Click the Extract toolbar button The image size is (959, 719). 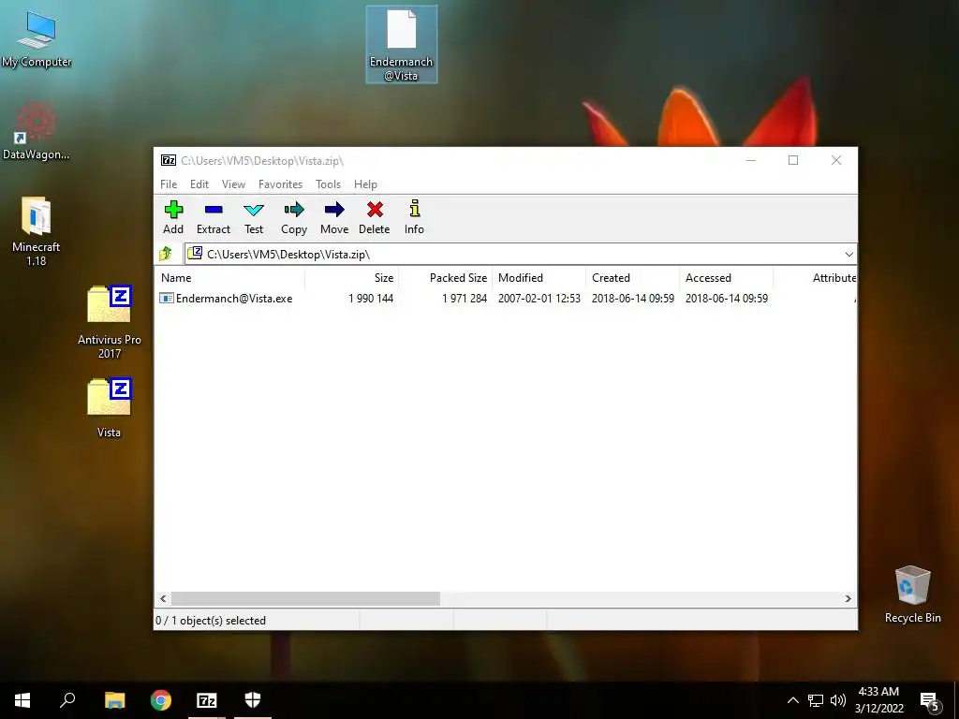[x=214, y=217]
